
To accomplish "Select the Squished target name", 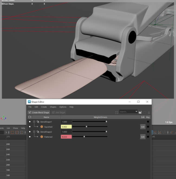I will [x=48, y=127].
